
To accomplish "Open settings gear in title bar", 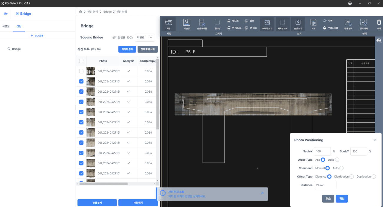I will point(350,3).
